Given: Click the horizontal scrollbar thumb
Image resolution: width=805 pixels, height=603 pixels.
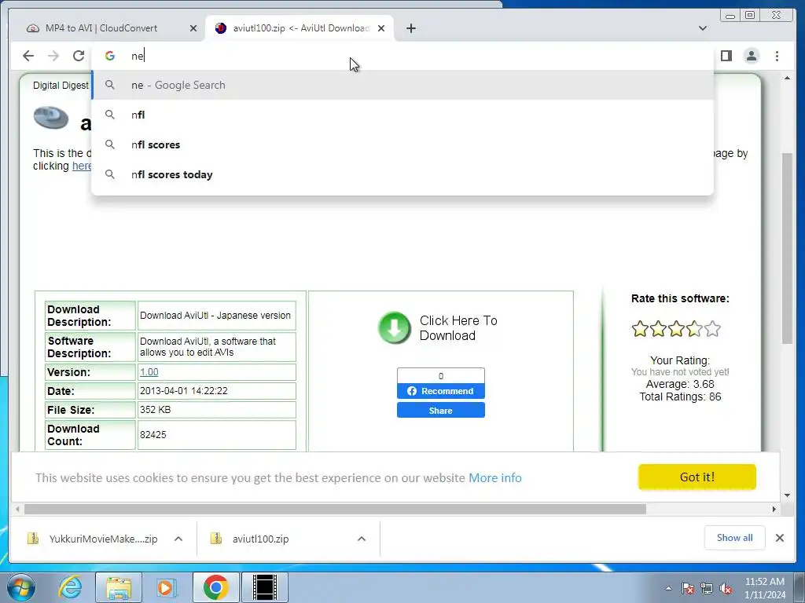Looking at the screenshot, I should [335, 509].
